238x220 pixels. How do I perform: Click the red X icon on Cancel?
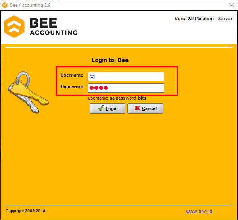[x=137, y=108]
